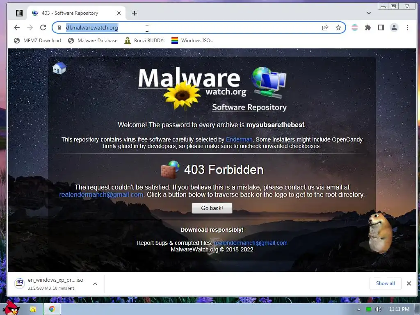Open the Extensions puzzle piece menu
This screenshot has width=420, height=315.
(368, 27)
